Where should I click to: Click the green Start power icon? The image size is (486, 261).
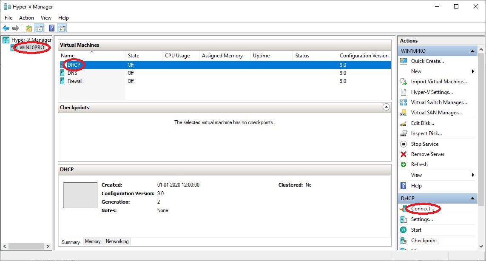pos(404,230)
